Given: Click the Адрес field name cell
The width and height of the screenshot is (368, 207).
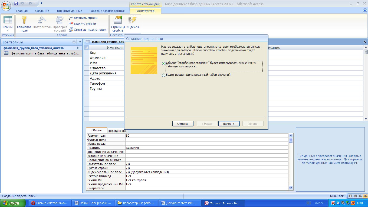Looking at the screenshot, I should point(106,78).
